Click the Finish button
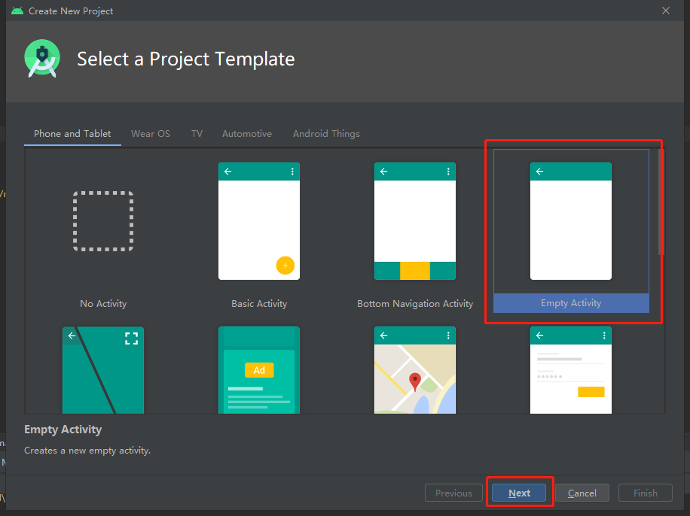 pyautogui.click(x=645, y=493)
